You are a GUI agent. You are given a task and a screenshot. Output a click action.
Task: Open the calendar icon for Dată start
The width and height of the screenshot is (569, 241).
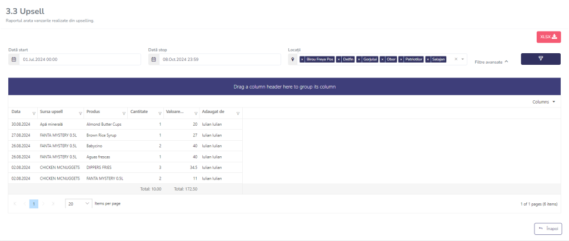coord(14,59)
